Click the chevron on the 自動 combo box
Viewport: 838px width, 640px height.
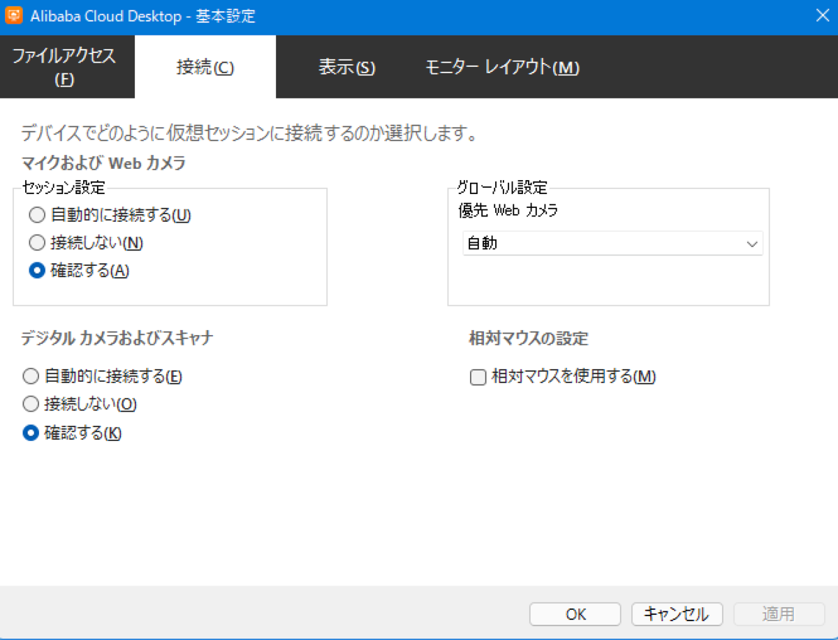(752, 244)
